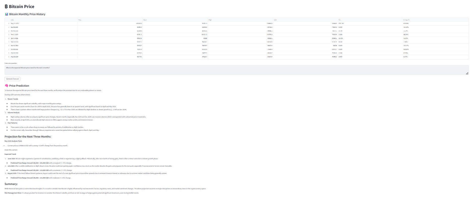Click the Vol. cell in the Nov 01 2024 row
Screen dimensions: 470x197
pos(370,46)
